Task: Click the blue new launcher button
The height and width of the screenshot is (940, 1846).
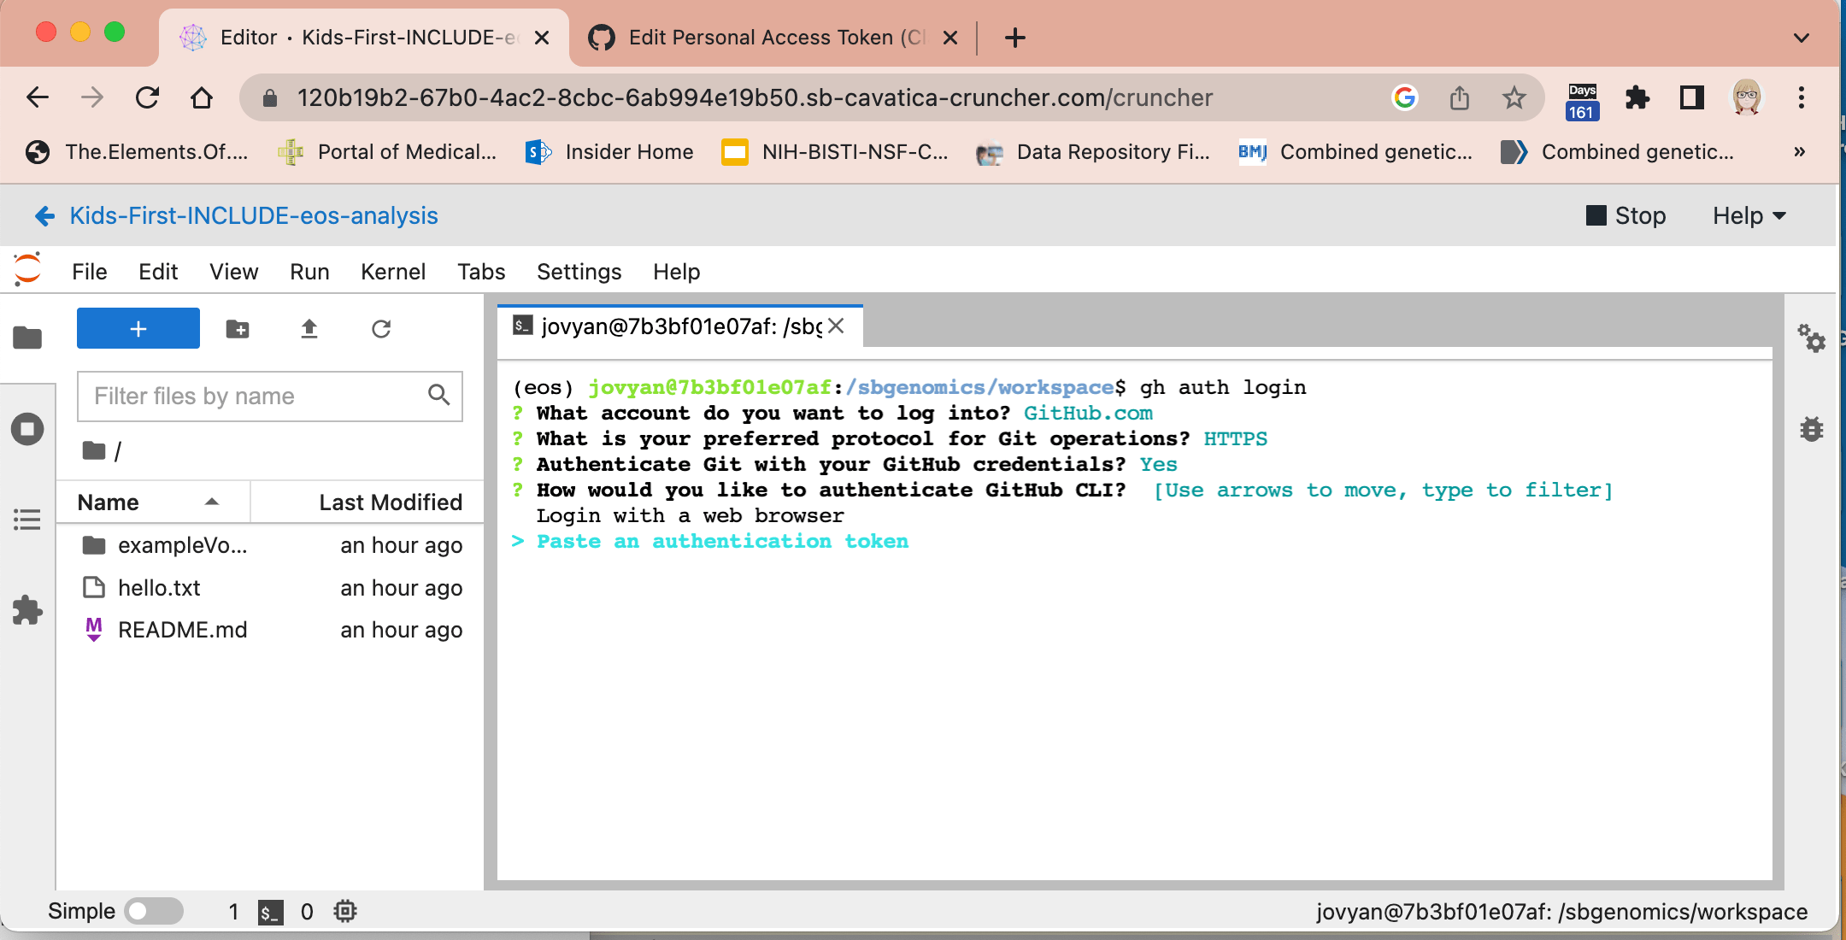Action: click(138, 328)
